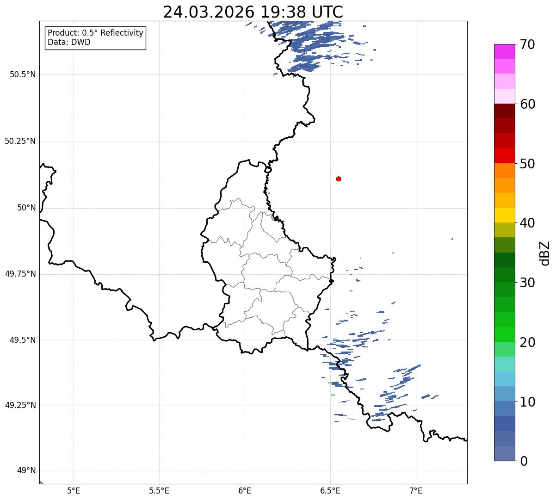
Task: Click the 7°E longitude label
Action: (416, 490)
